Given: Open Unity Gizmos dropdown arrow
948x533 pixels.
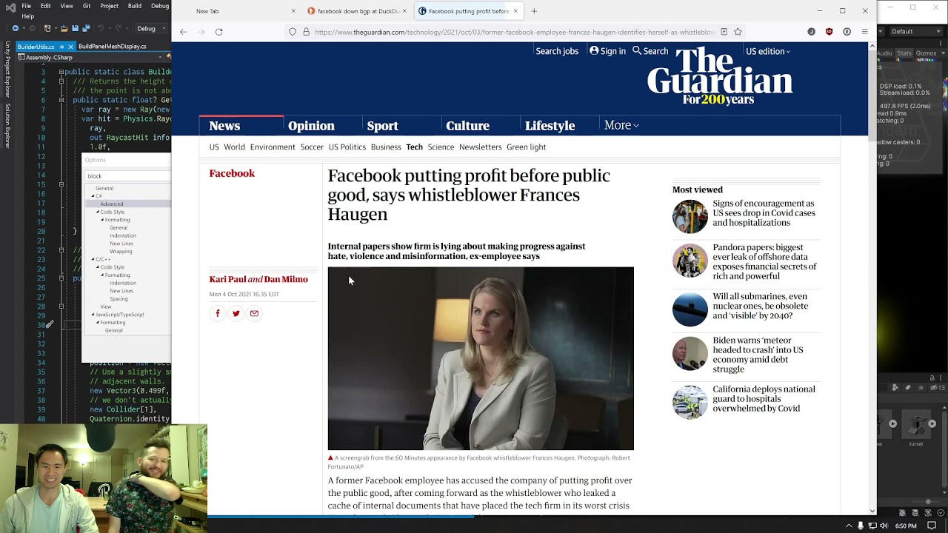Looking at the screenshot, I should pyautogui.click(x=943, y=53).
